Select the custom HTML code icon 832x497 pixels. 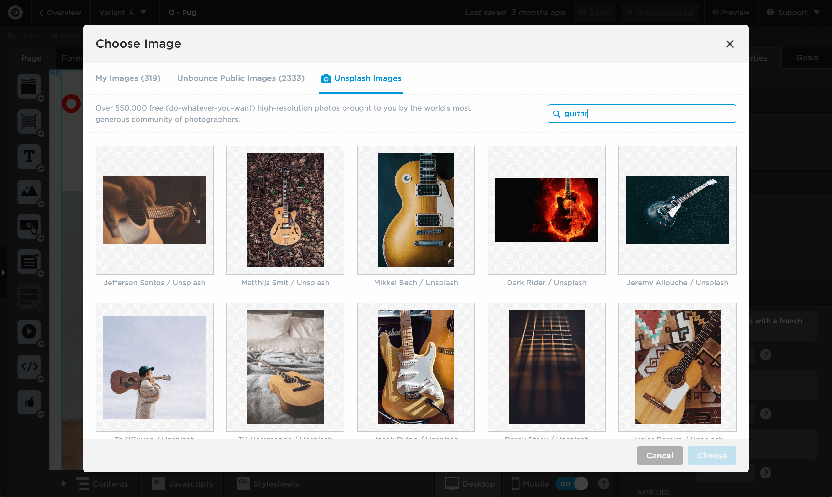coord(29,367)
